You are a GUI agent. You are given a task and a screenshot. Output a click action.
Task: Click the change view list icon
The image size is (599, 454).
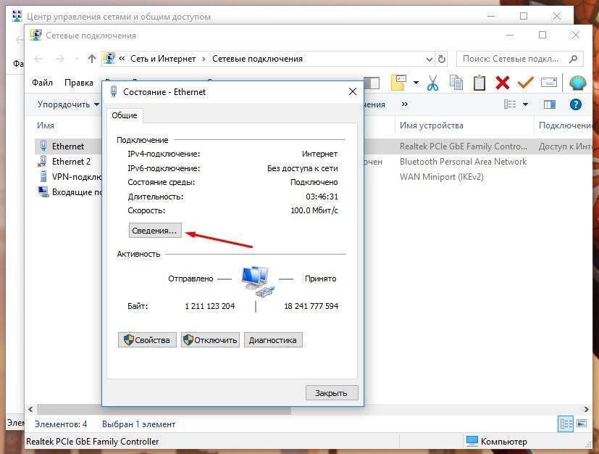(510, 104)
